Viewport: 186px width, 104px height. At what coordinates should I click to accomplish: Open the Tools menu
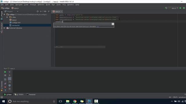pyautogui.click(x=58, y=5)
